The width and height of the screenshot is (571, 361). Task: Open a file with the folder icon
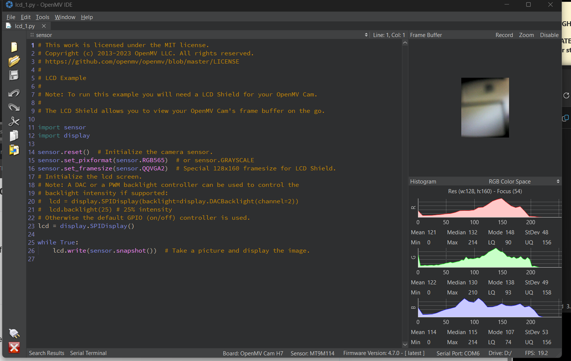[x=14, y=61]
